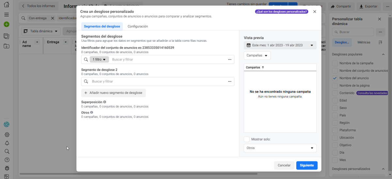392x179 pixels.
Task: Switch to 'Segmentos del desglose' tab
Action: coord(102,26)
